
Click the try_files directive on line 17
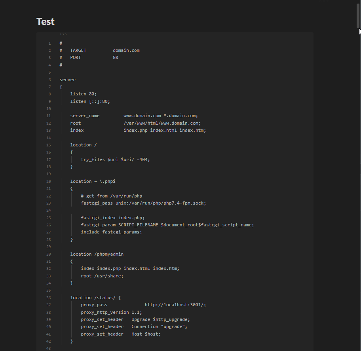coord(116,159)
